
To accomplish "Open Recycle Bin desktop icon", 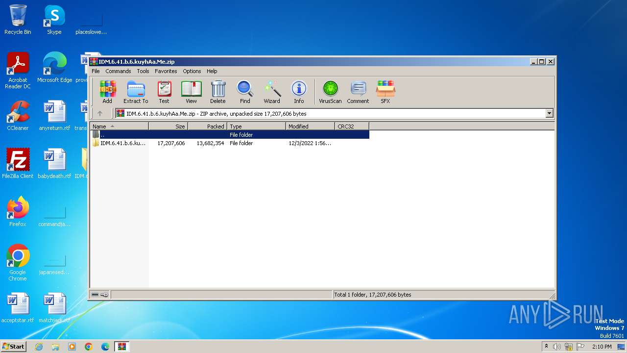I will 18,20.
